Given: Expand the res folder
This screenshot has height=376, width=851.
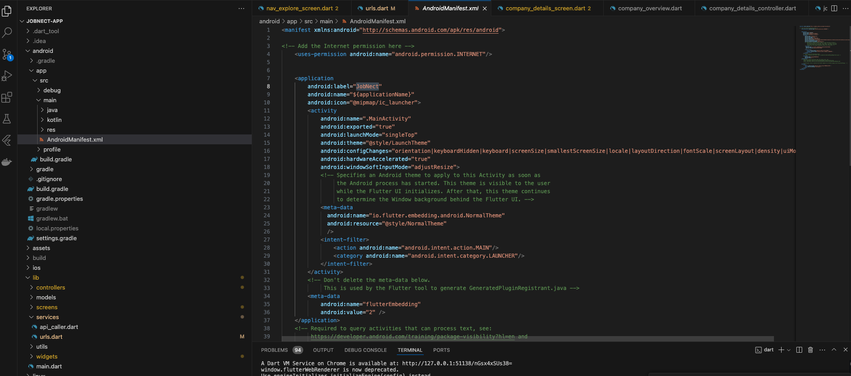Looking at the screenshot, I should click(51, 130).
